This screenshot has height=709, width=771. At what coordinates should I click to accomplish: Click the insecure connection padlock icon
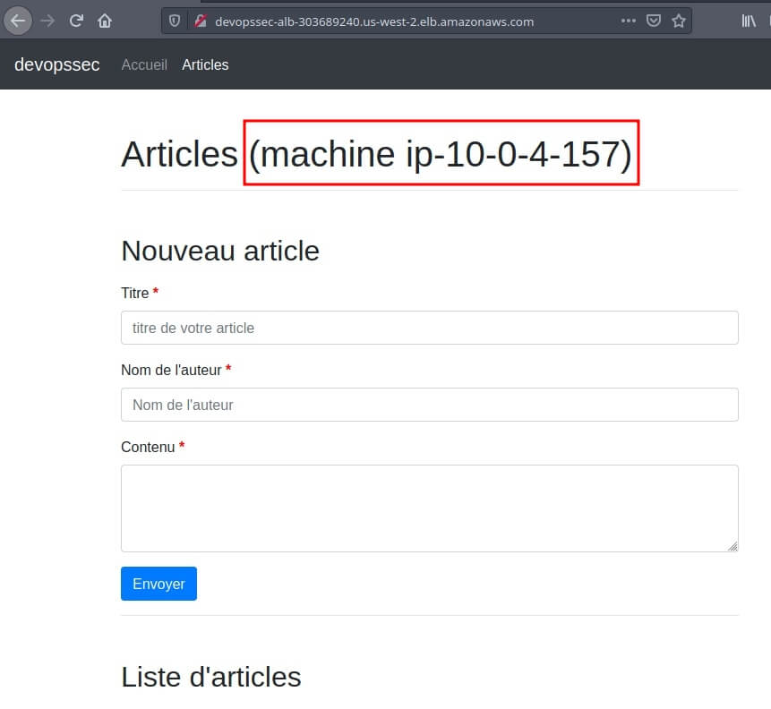click(x=201, y=21)
